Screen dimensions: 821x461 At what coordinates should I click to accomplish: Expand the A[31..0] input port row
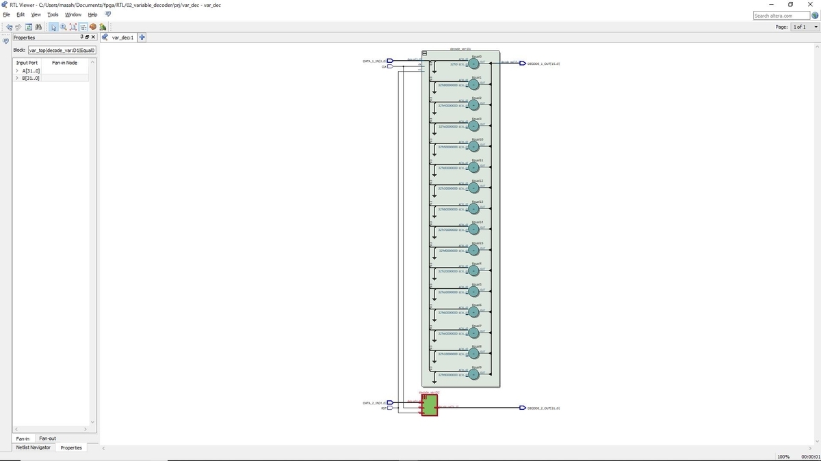click(x=17, y=70)
